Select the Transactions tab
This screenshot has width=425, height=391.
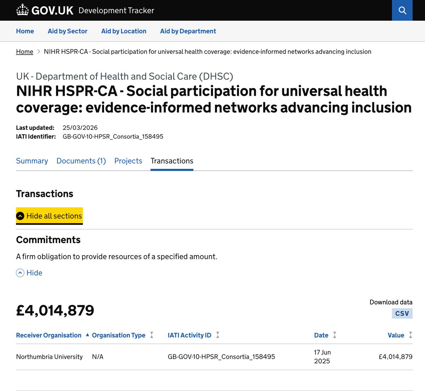pos(172,161)
